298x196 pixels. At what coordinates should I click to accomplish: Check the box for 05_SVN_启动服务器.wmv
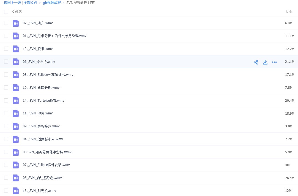(6, 178)
